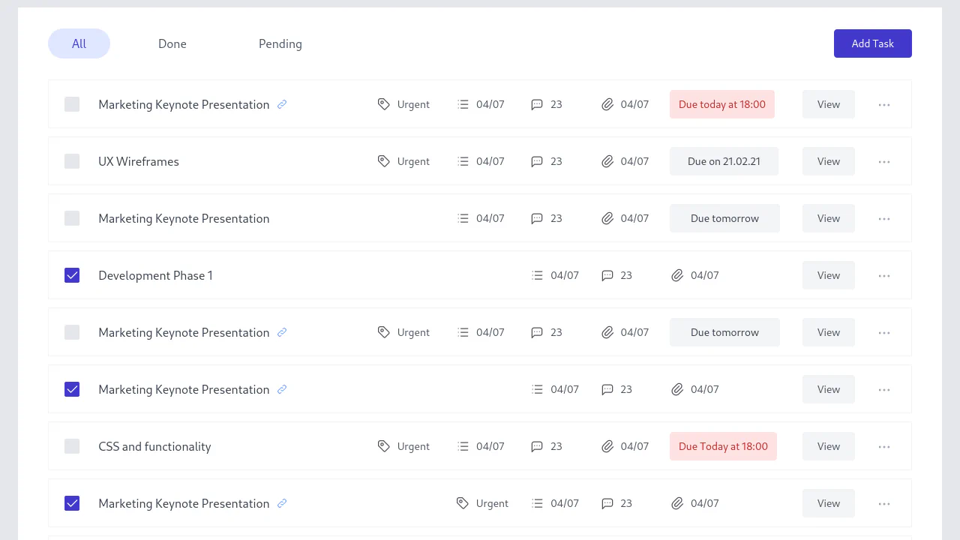The width and height of the screenshot is (960, 540).
Task: Click the attachment paperclip in UX Wireframes row
Action: pos(607,161)
